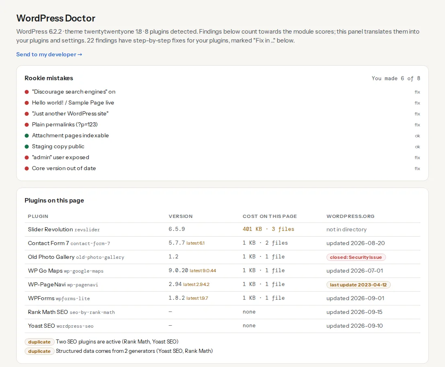445x367 pixels.
Task: Click red dot beside "admin" user exposed
Action: (x=27, y=158)
